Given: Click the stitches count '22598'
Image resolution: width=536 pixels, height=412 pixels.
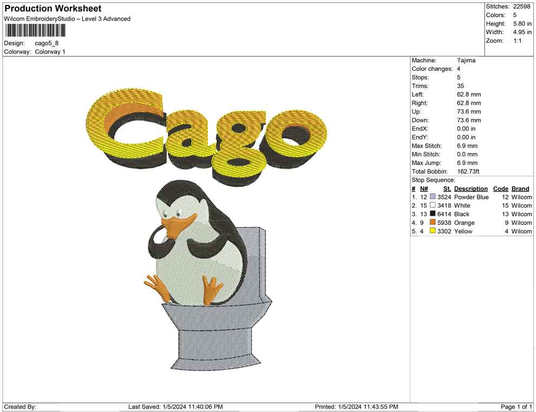Looking at the screenshot, I should [x=521, y=6].
